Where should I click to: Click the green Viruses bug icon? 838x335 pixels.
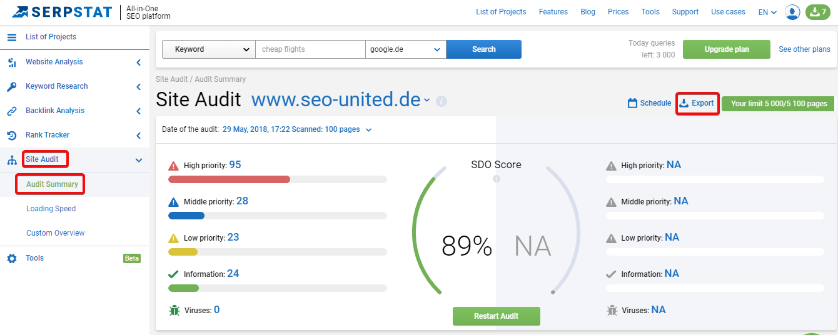[x=174, y=310]
